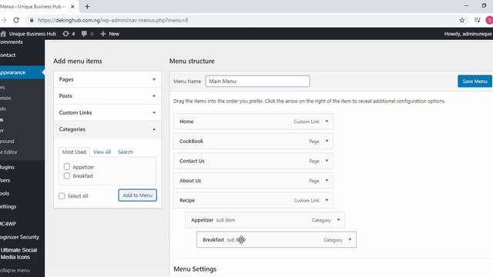Open the Unique Business Hub home icon
The height and width of the screenshot is (277, 493).
coord(3,34)
